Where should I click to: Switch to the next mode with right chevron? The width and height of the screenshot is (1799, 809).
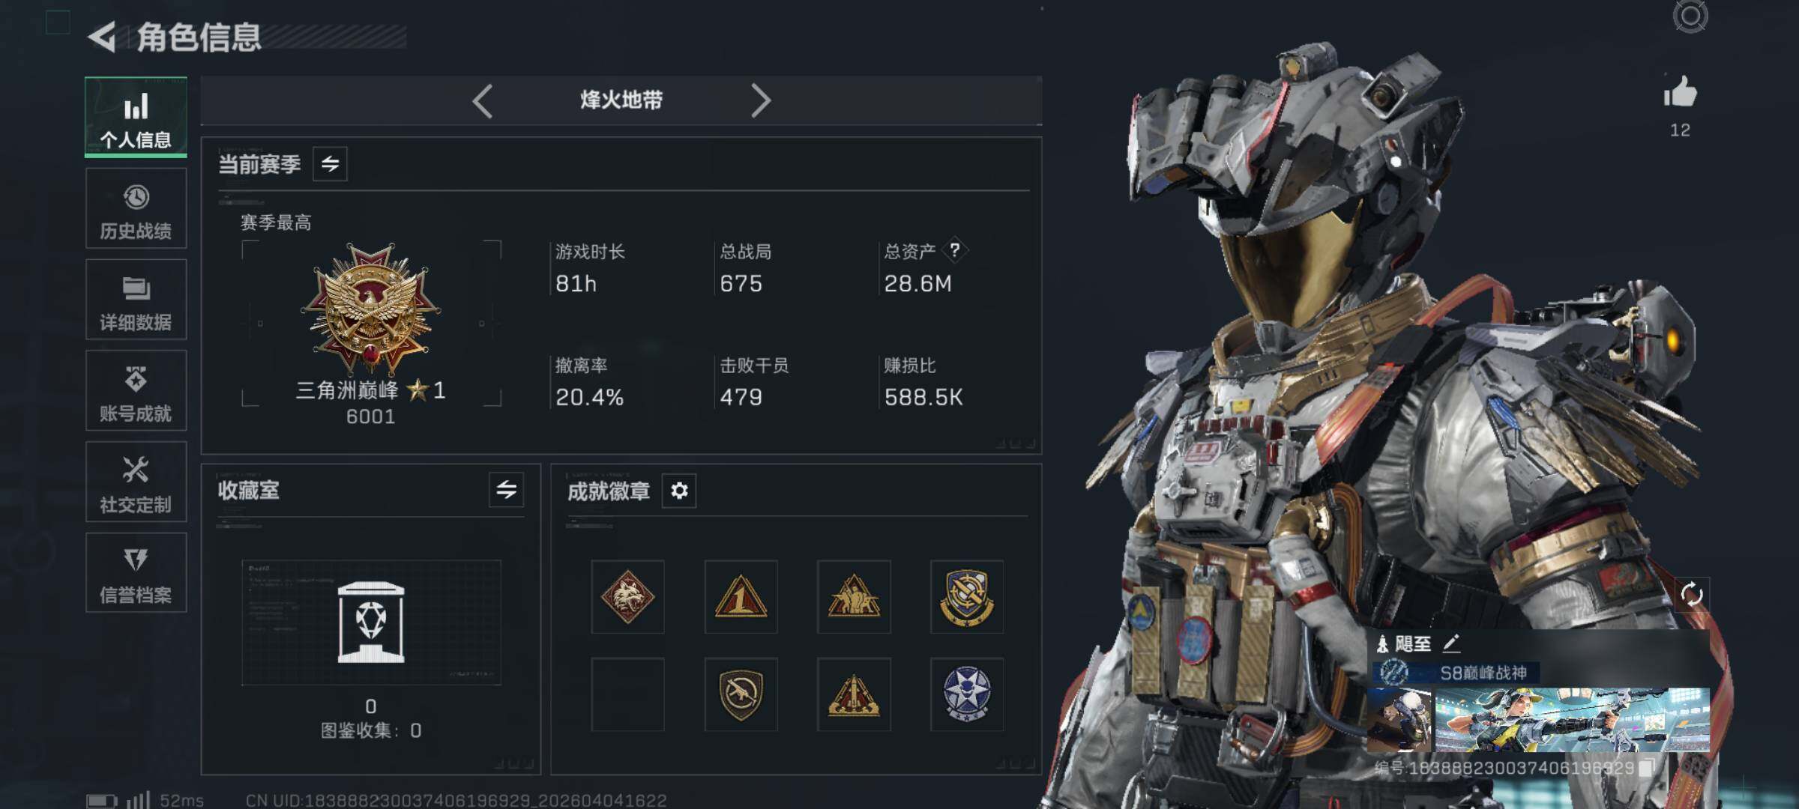point(760,100)
